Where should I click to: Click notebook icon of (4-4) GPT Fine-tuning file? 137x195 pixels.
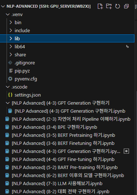pos(7,159)
